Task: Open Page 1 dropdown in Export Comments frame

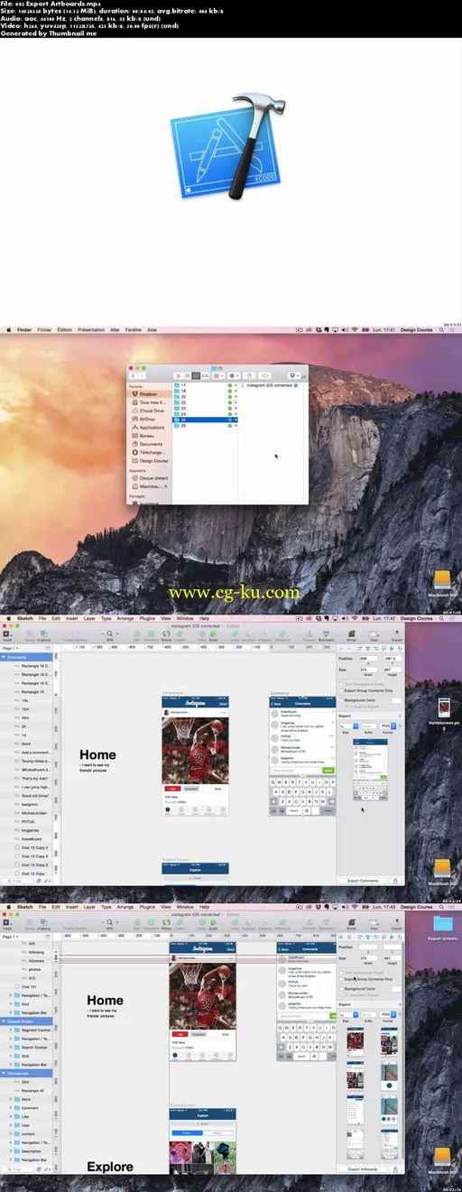Action: pyautogui.click(x=11, y=648)
